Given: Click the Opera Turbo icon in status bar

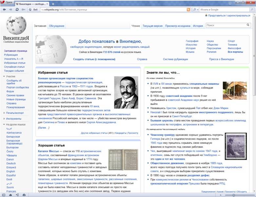Looking at the screenshot, I should (24, 195).
